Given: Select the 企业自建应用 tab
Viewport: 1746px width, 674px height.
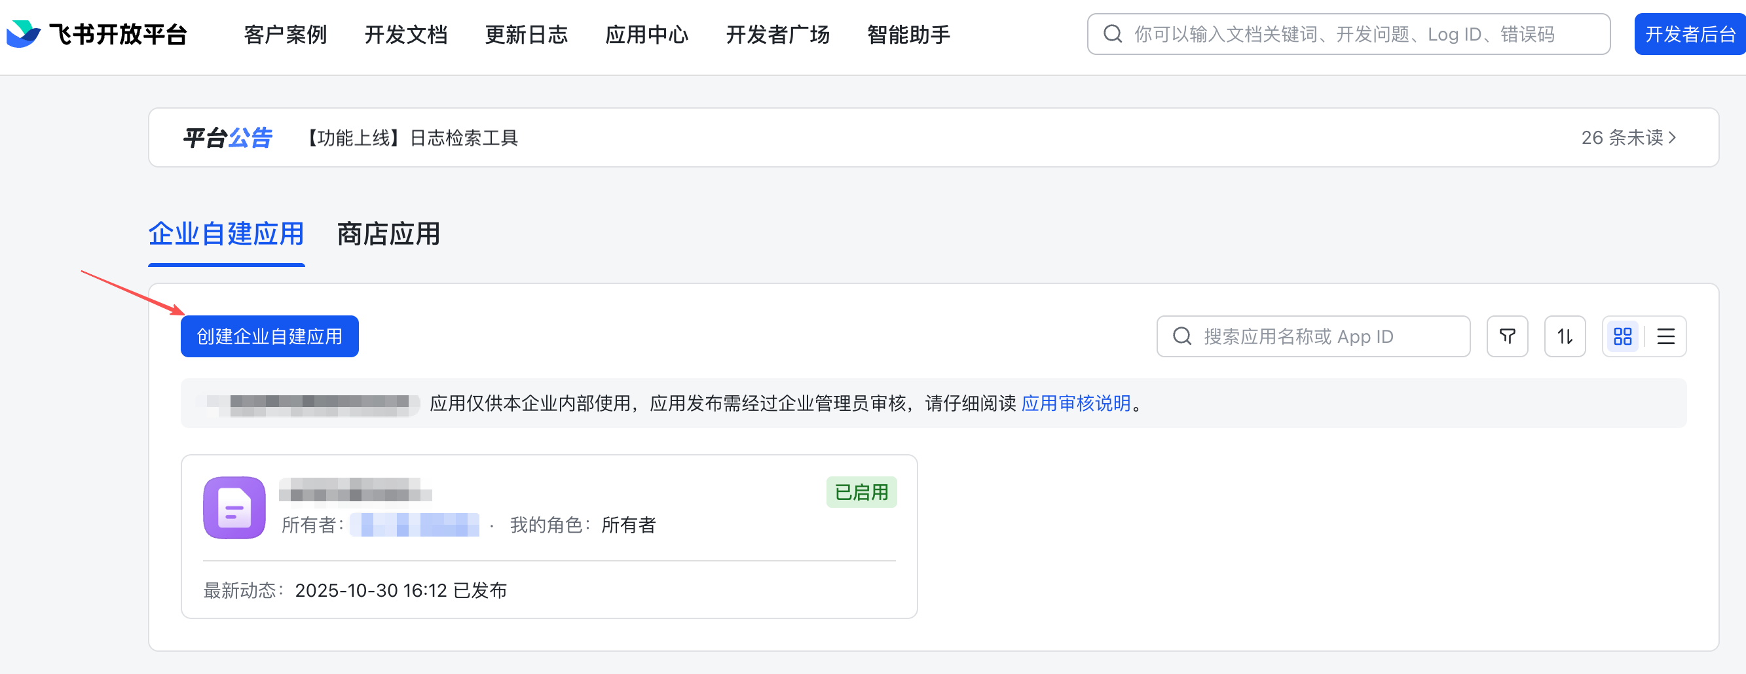Looking at the screenshot, I should 227,234.
